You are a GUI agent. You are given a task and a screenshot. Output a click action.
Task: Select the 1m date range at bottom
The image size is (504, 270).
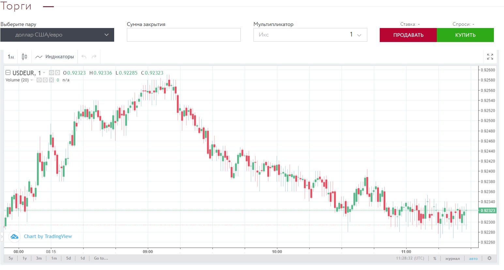(x=54, y=258)
